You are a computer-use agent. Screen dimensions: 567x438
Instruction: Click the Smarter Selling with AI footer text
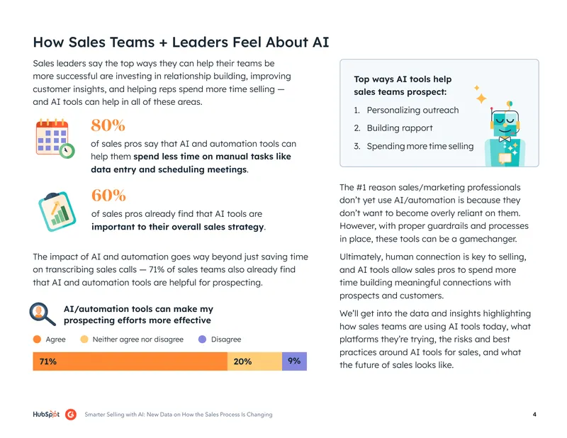[x=179, y=415]
